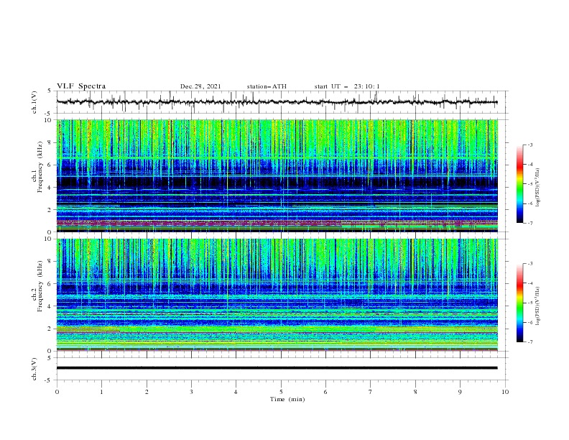Image resolution: width=569 pixels, height=440 pixels.
Task: Click time axis tick label '5'
Action: pyautogui.click(x=281, y=392)
